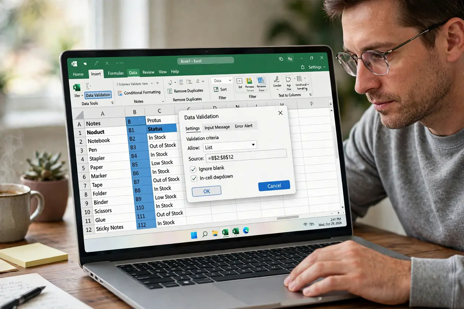The height and width of the screenshot is (309, 464).
Task: Confirm the dialog with the OK button
Action: (207, 191)
